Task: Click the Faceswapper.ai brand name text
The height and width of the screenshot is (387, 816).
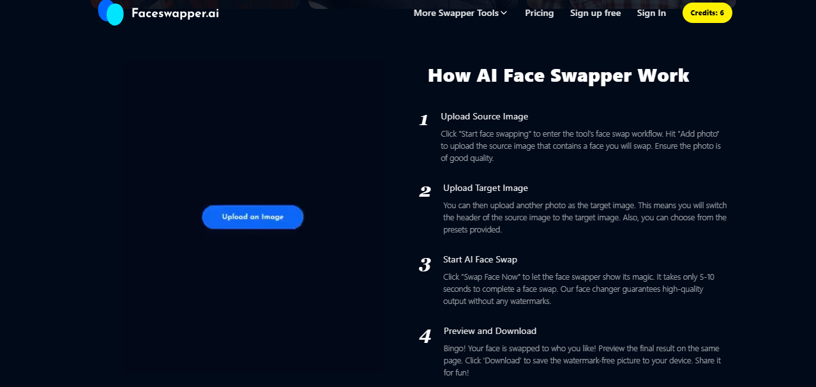Action: (x=176, y=12)
